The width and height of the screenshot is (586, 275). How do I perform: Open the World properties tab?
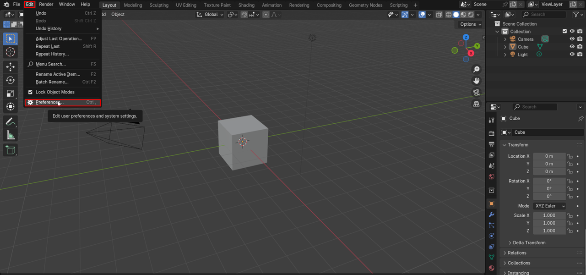492,177
